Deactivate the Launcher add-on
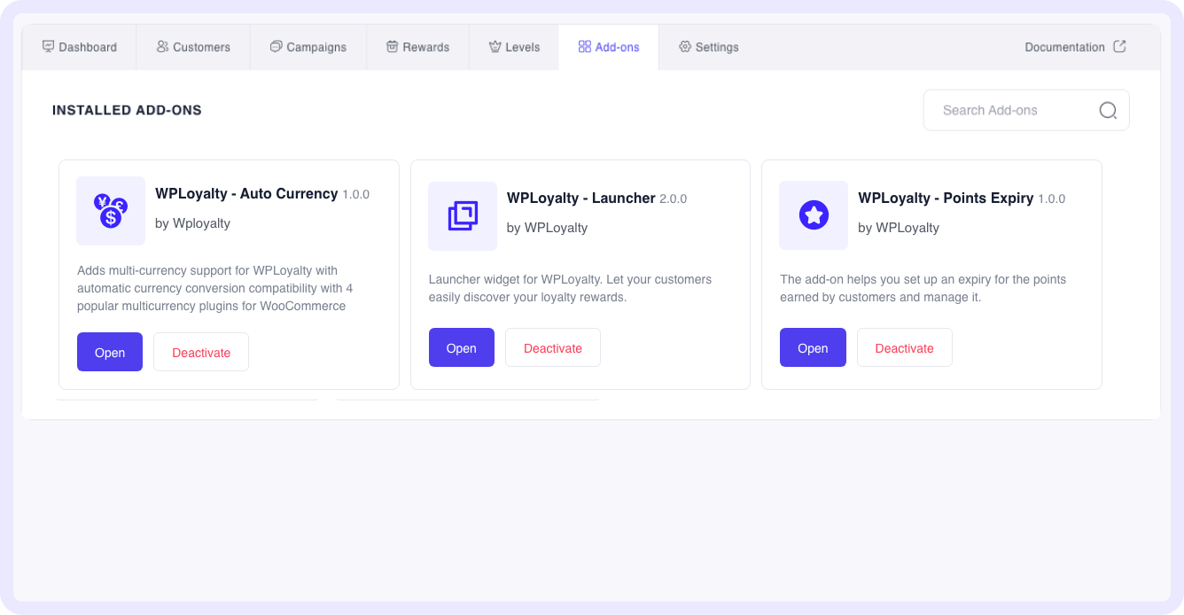Screen dimensions: 1184x615 (553, 347)
